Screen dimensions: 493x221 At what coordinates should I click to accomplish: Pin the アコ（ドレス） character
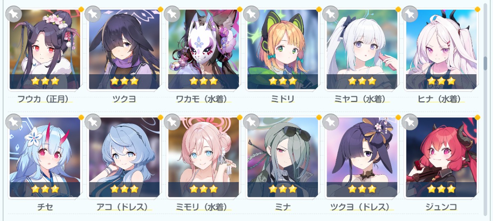click(93, 122)
